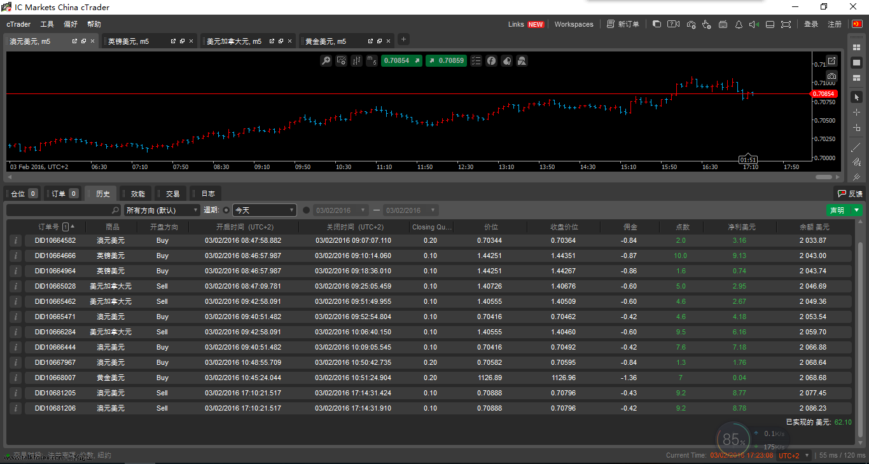Open chart type bars icon
Viewport: 869px width, 464px height.
(356, 61)
